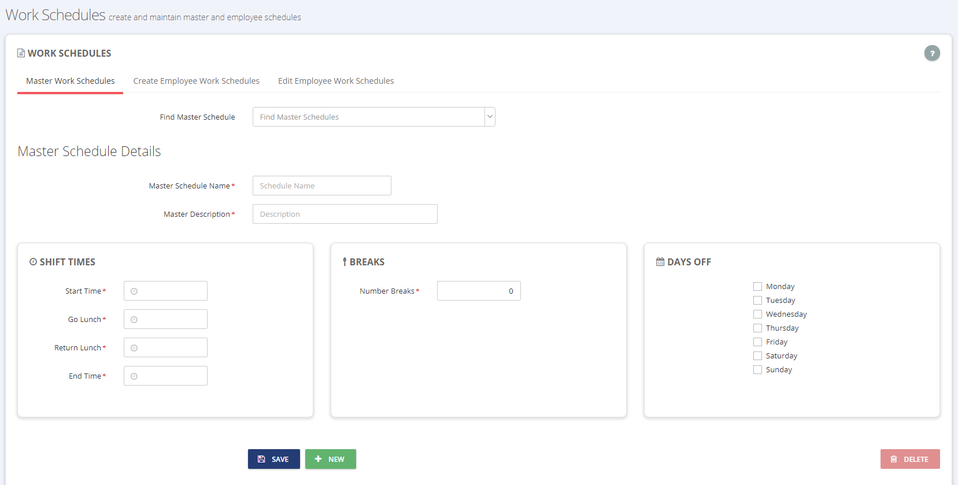The image size is (958, 485).
Task: Check the Saturday day off box
Action: [757, 356]
